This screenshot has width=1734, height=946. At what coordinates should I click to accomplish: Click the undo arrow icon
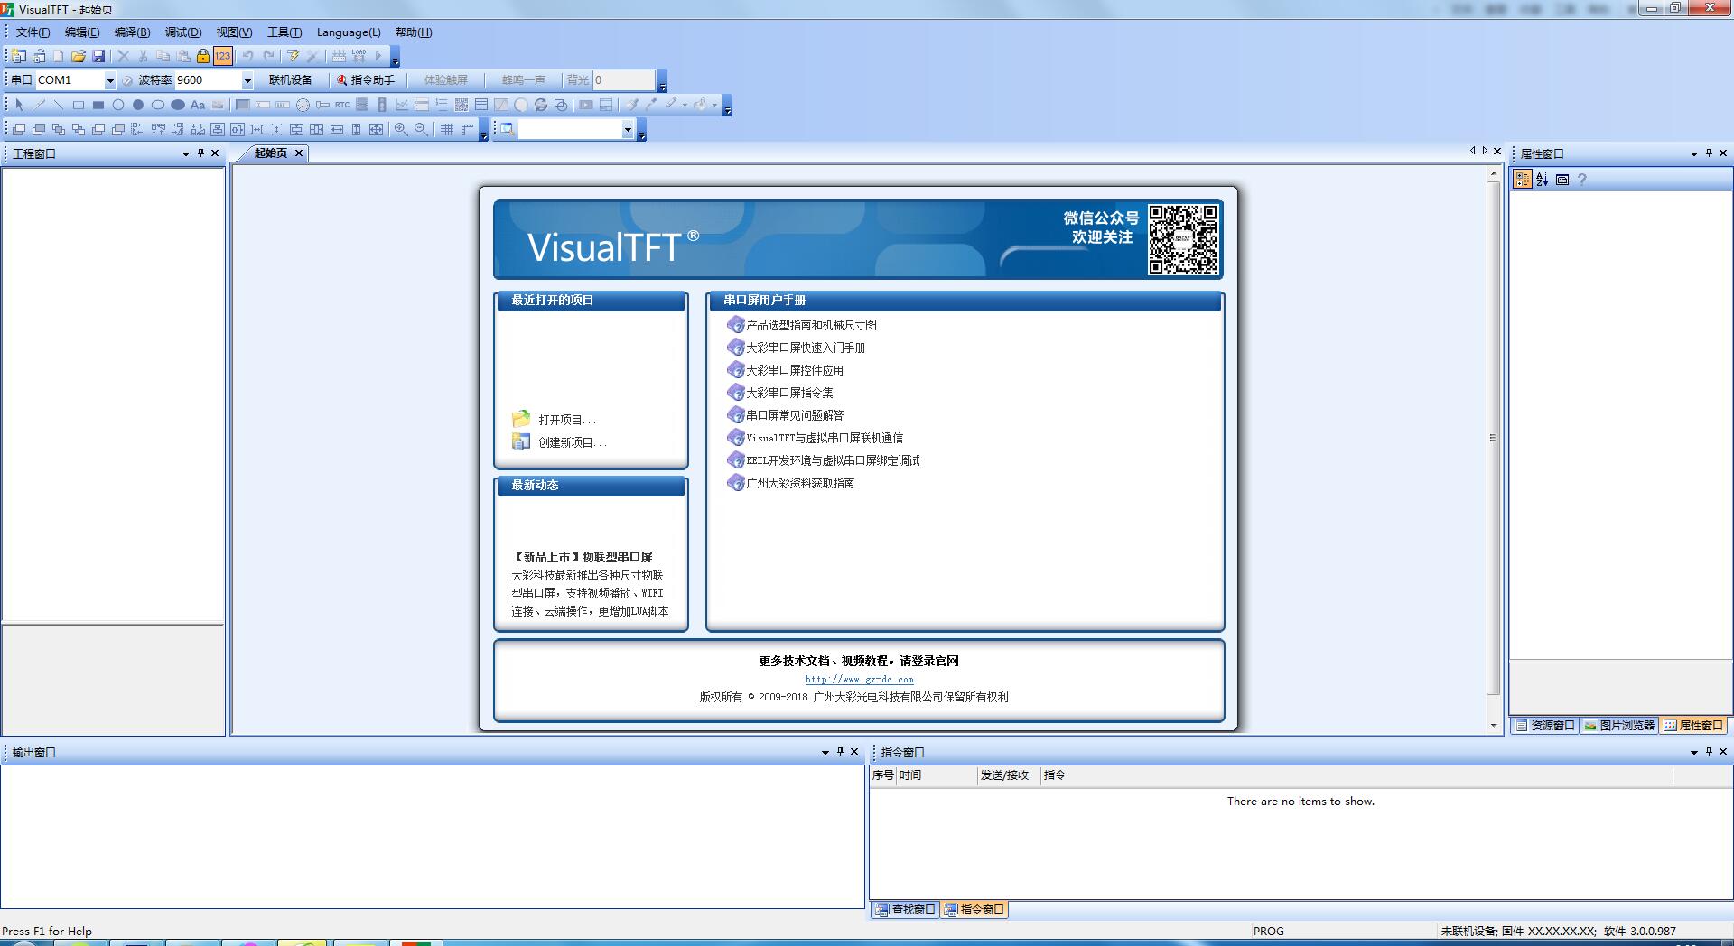(247, 56)
